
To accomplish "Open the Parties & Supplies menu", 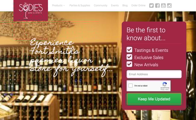I will tap(80, 5).
